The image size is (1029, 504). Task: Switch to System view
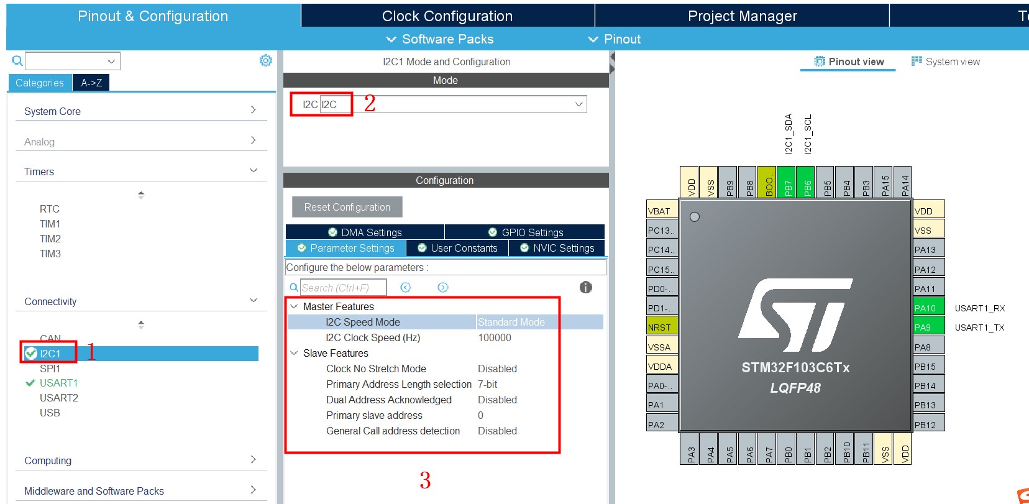[x=946, y=62]
